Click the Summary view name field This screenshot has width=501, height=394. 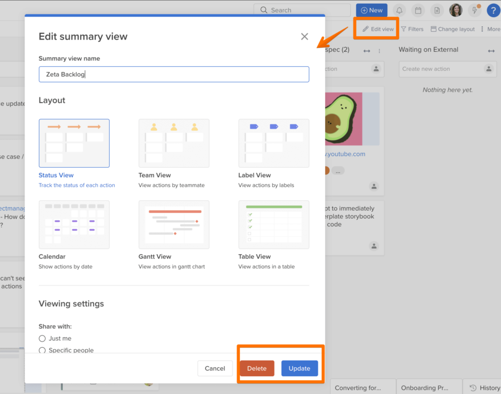tap(174, 75)
